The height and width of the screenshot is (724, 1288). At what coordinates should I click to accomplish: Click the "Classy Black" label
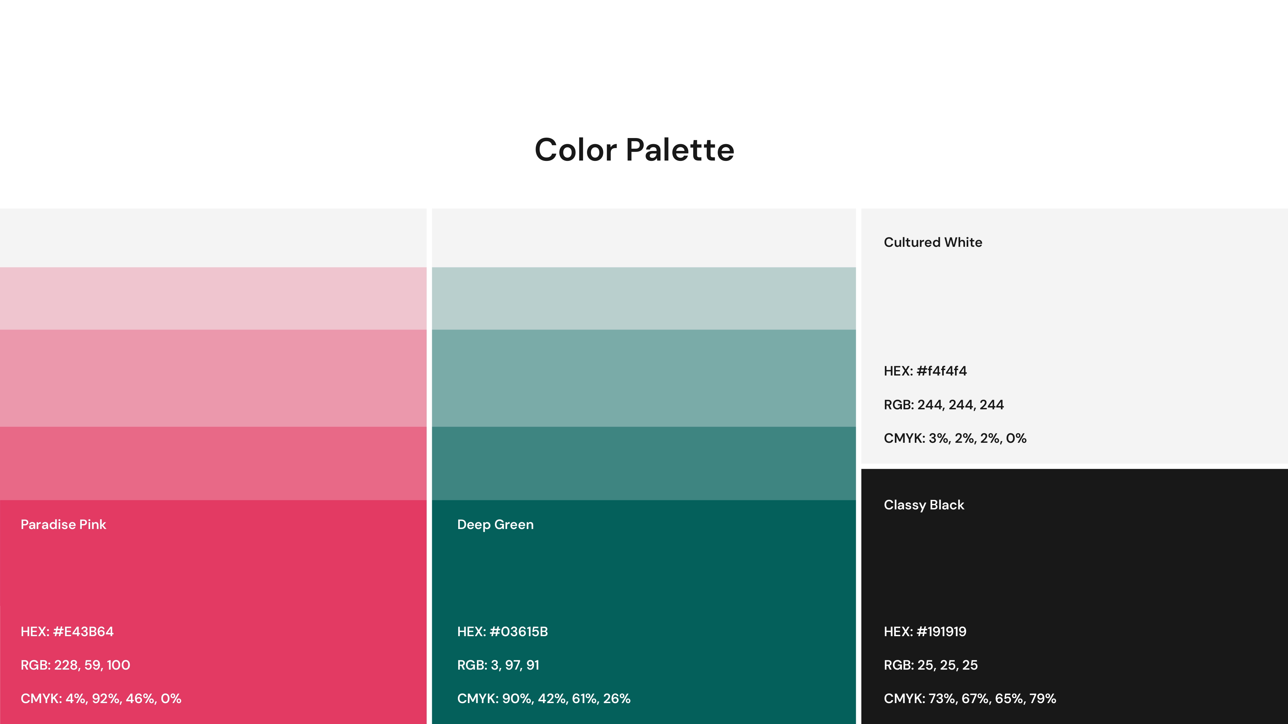pyautogui.click(x=924, y=505)
